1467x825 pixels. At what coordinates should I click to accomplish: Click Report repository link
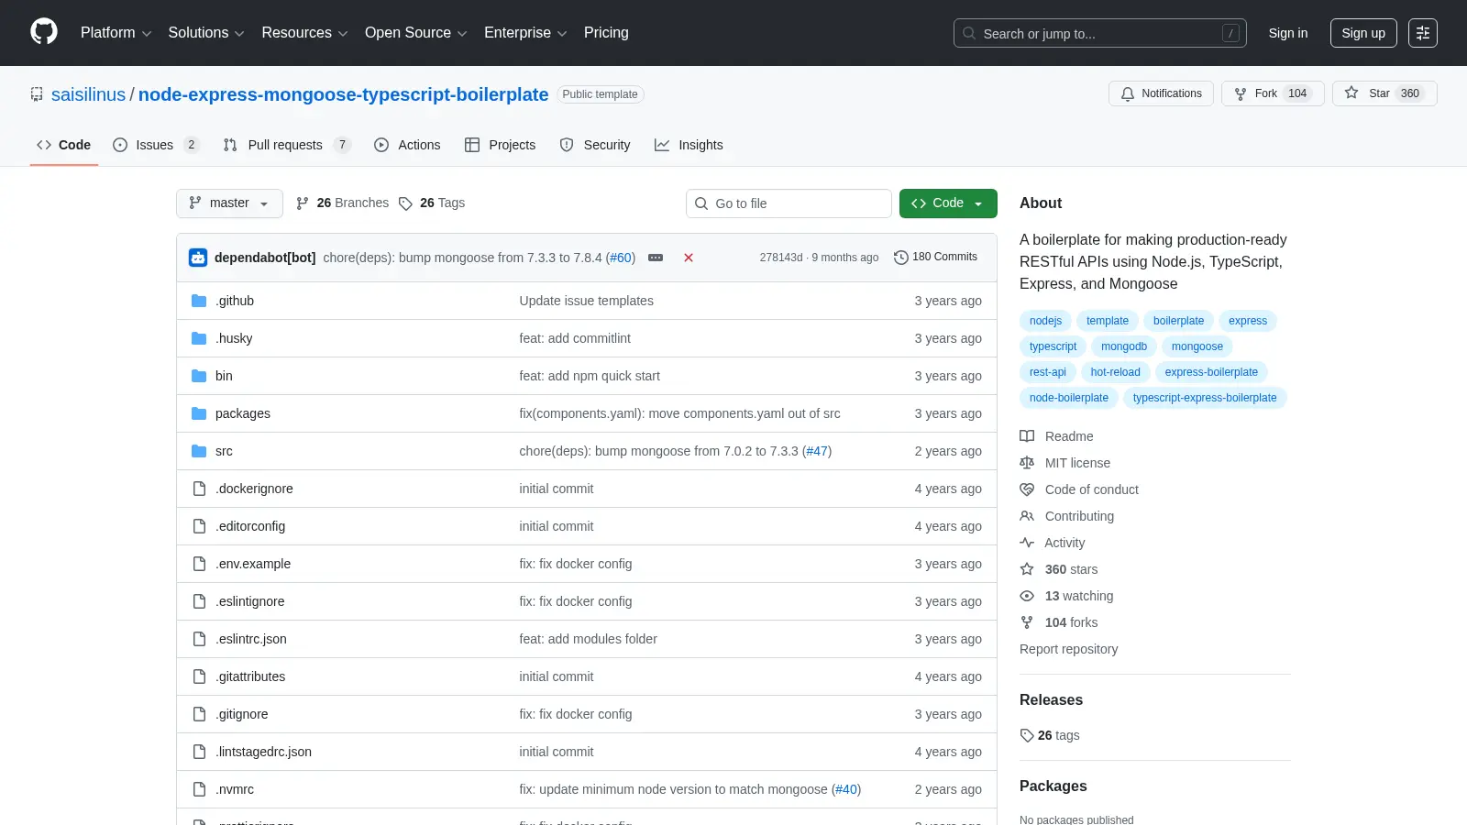1068,649
